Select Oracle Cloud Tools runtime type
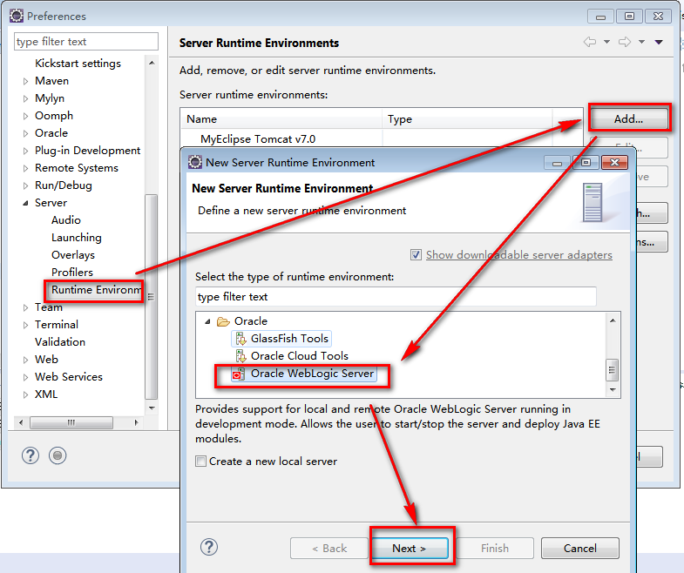This screenshot has height=573, width=684. tap(299, 356)
